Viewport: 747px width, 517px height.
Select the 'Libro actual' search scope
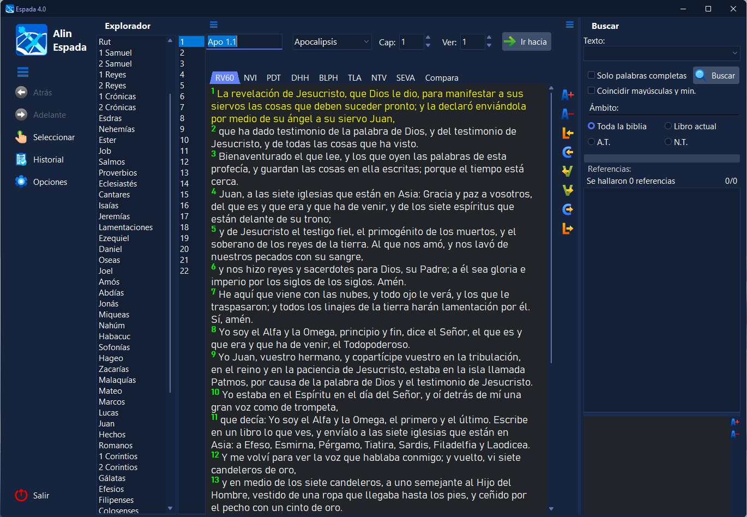[x=668, y=126]
